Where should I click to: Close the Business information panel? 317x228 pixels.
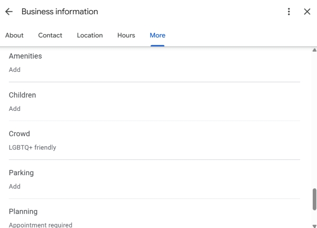point(307,12)
